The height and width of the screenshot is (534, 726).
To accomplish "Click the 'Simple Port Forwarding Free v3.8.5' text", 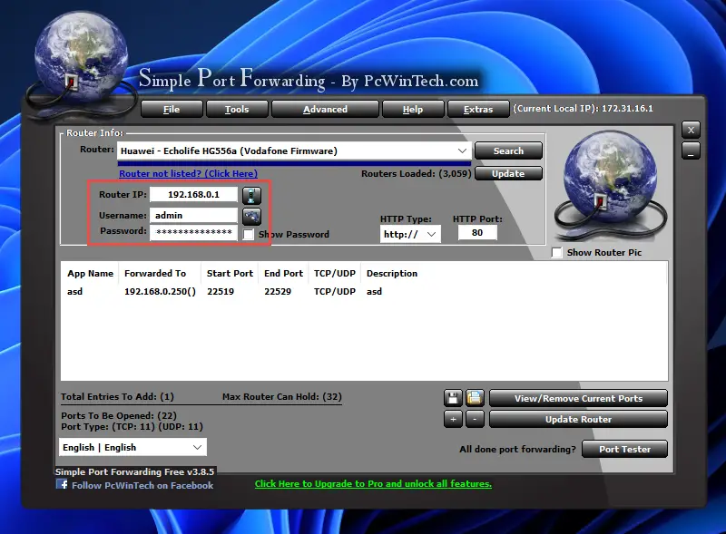I will [x=134, y=472].
